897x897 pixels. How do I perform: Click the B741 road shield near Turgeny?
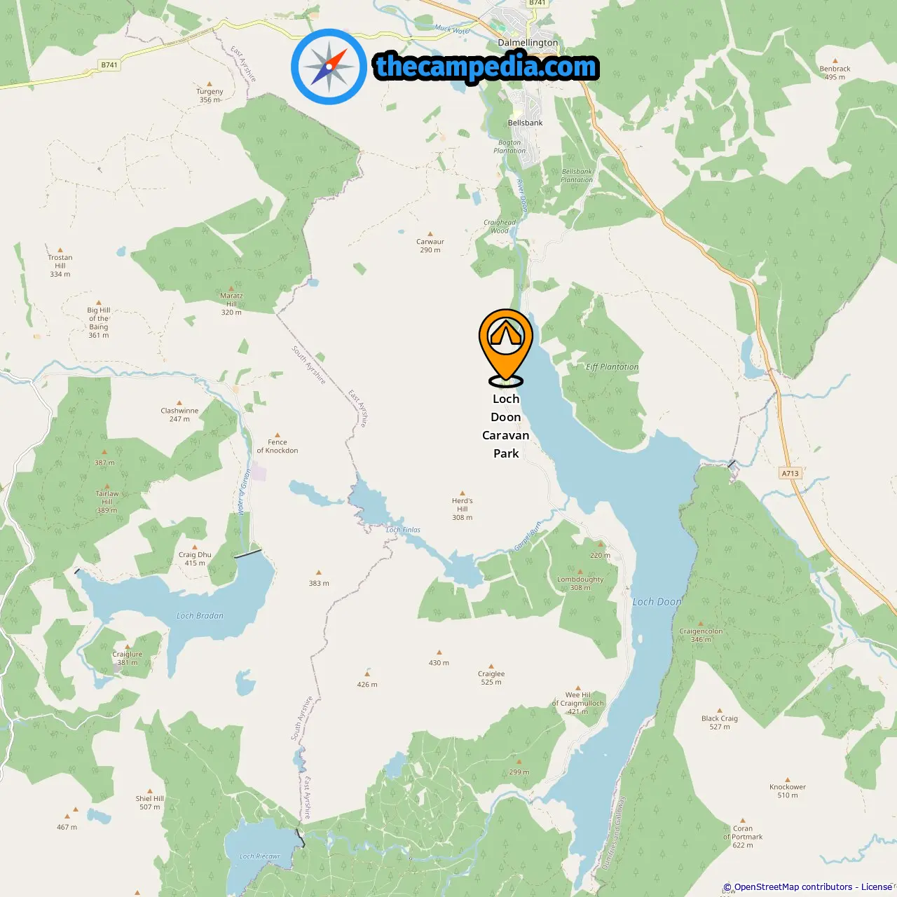click(x=109, y=65)
